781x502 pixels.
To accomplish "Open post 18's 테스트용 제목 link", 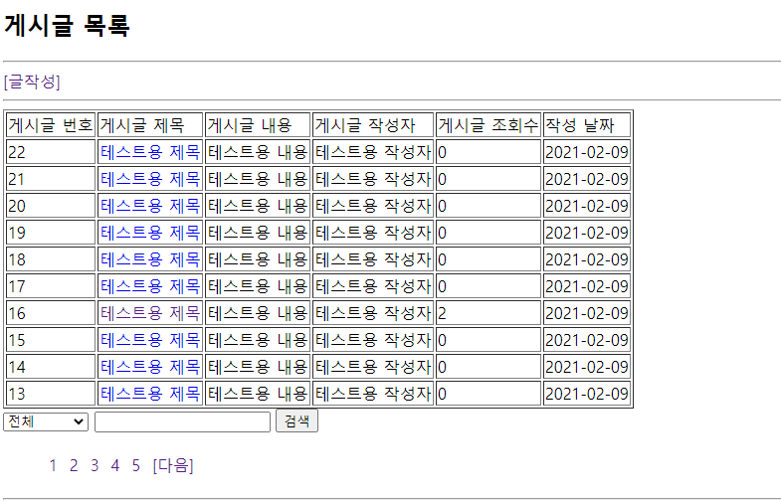I will [x=150, y=259].
